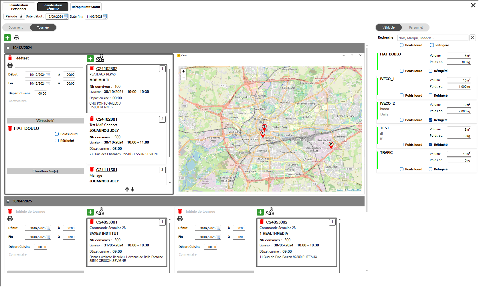Switch to the Récapitulatif Statut tab
The image size is (479, 287).
click(86, 7)
